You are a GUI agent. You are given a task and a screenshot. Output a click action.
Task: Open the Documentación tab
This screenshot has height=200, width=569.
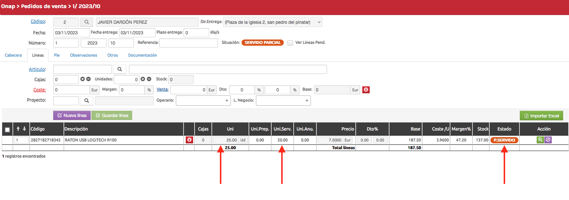point(142,55)
